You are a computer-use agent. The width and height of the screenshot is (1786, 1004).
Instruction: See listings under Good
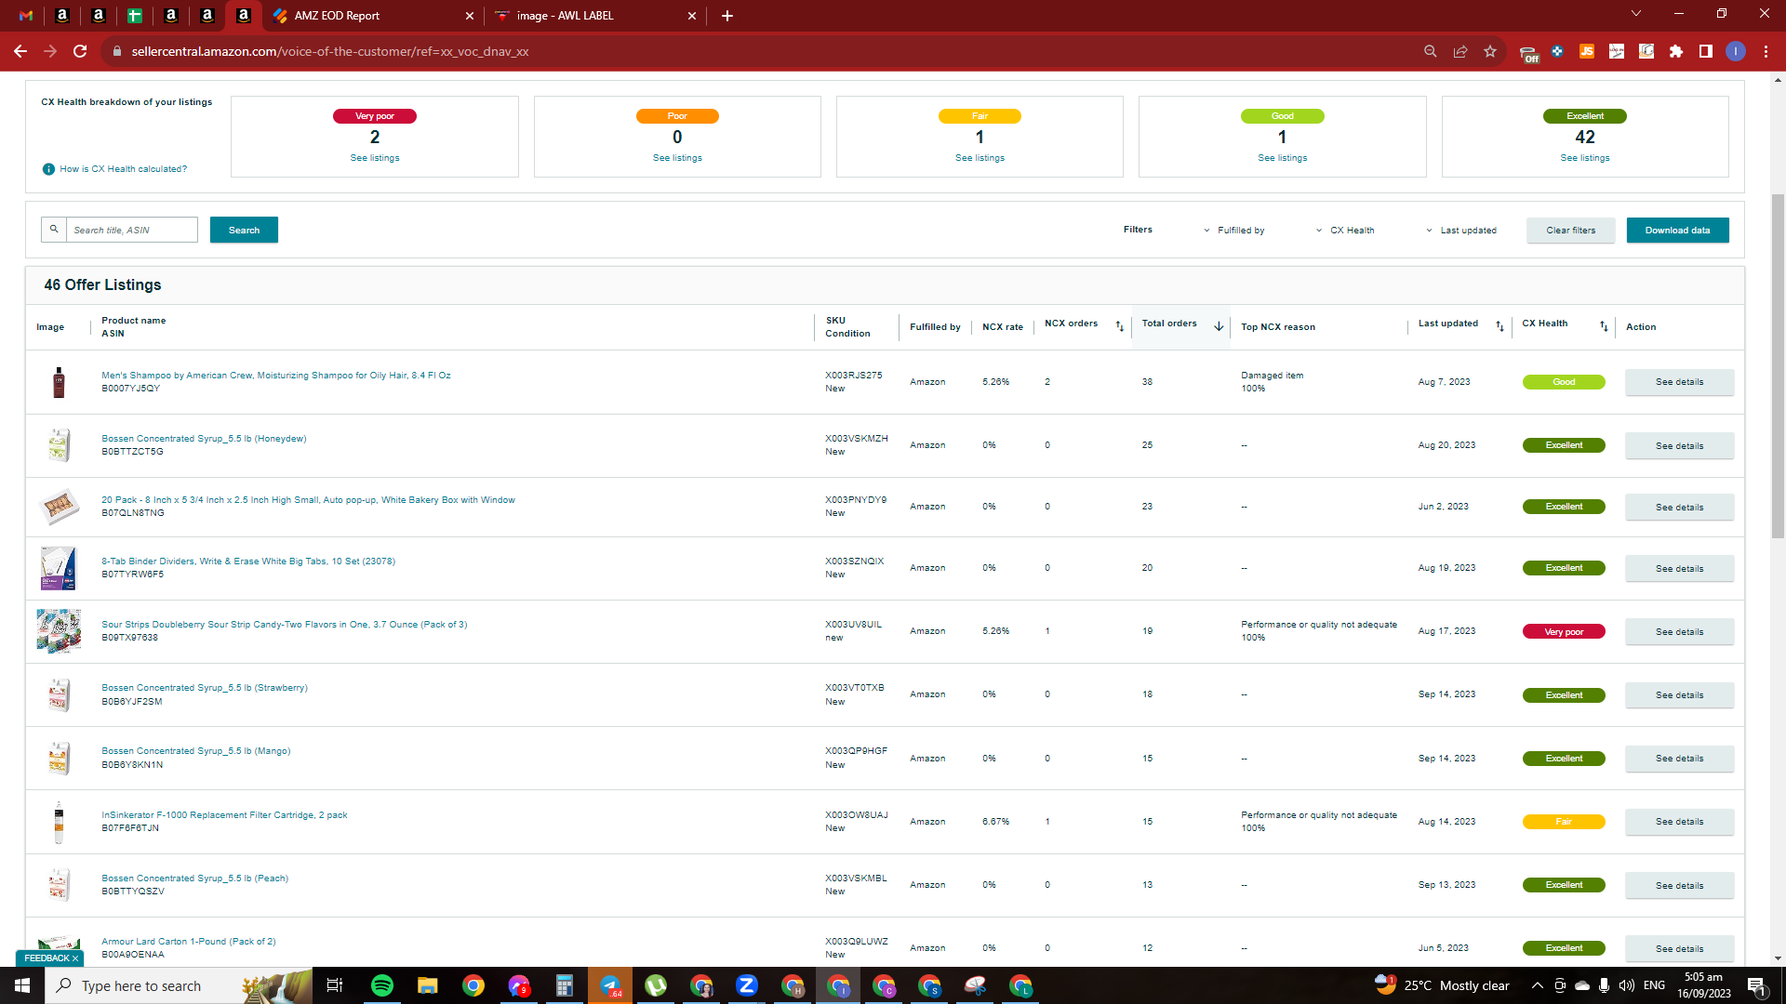coord(1282,158)
